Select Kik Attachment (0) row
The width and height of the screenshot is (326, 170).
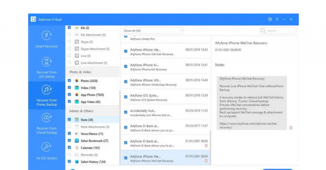(93, 35)
